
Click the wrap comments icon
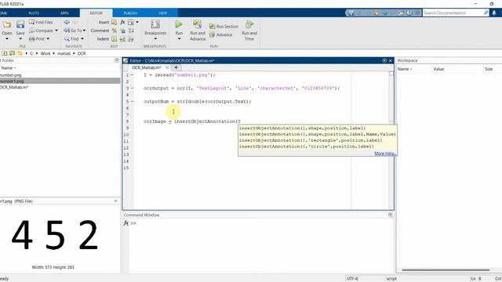(x=131, y=31)
